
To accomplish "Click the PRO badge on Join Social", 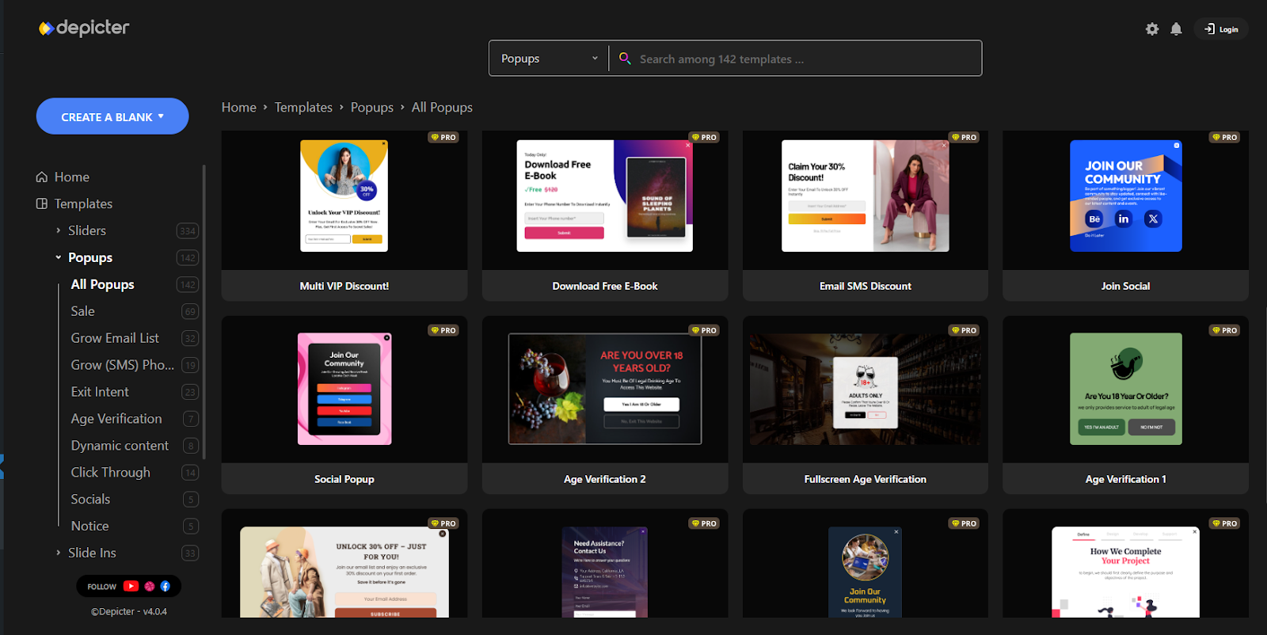I will pos(1225,137).
